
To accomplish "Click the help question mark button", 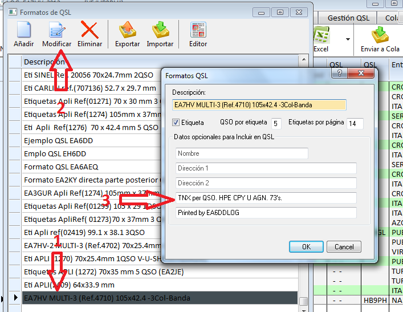I will [x=339, y=74].
